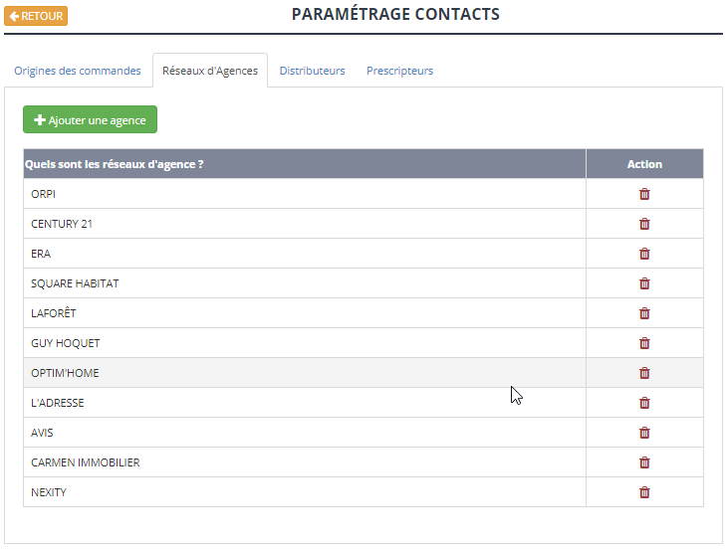
Task: Click Ajouter une agence button
Action: [x=90, y=119]
